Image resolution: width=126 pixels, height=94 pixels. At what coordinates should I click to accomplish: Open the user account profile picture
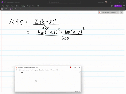[x=106, y=2]
